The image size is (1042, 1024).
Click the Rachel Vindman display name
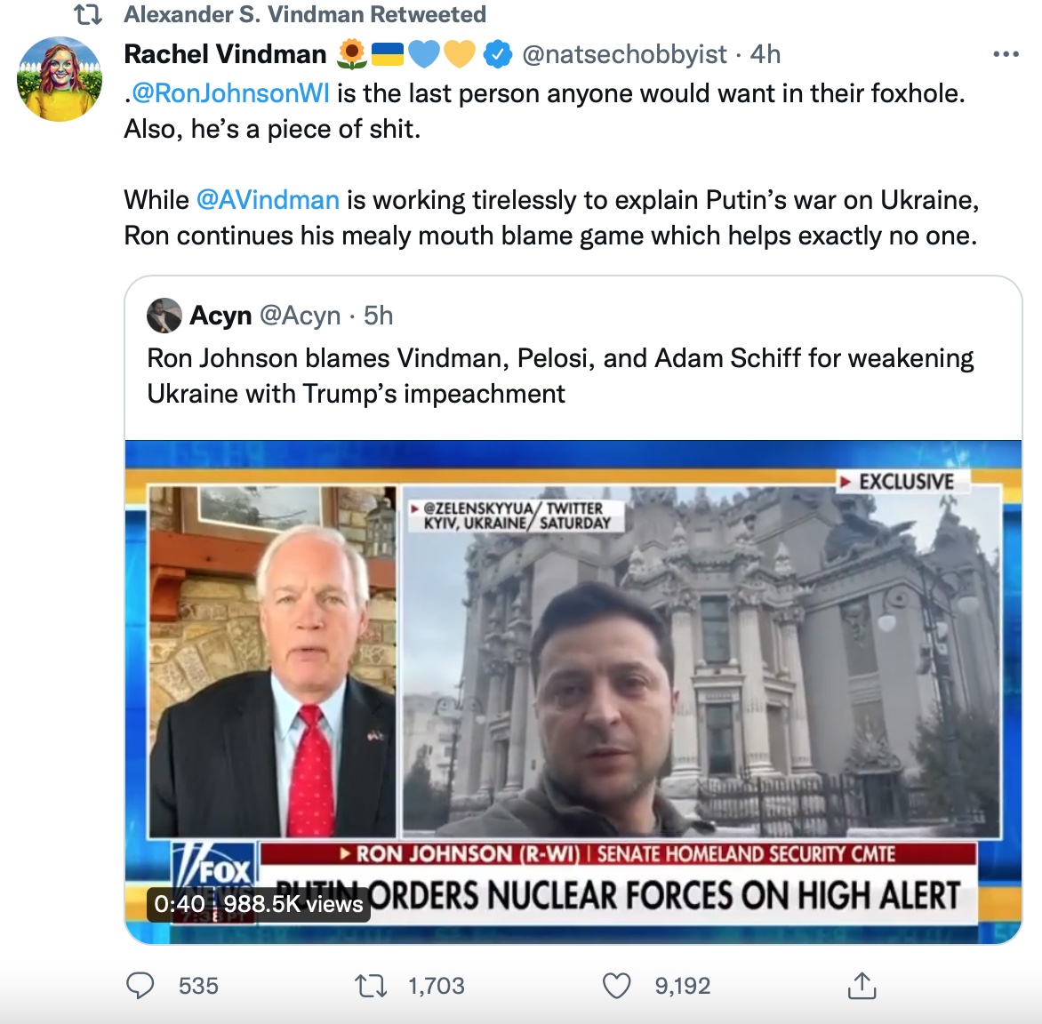[x=225, y=54]
